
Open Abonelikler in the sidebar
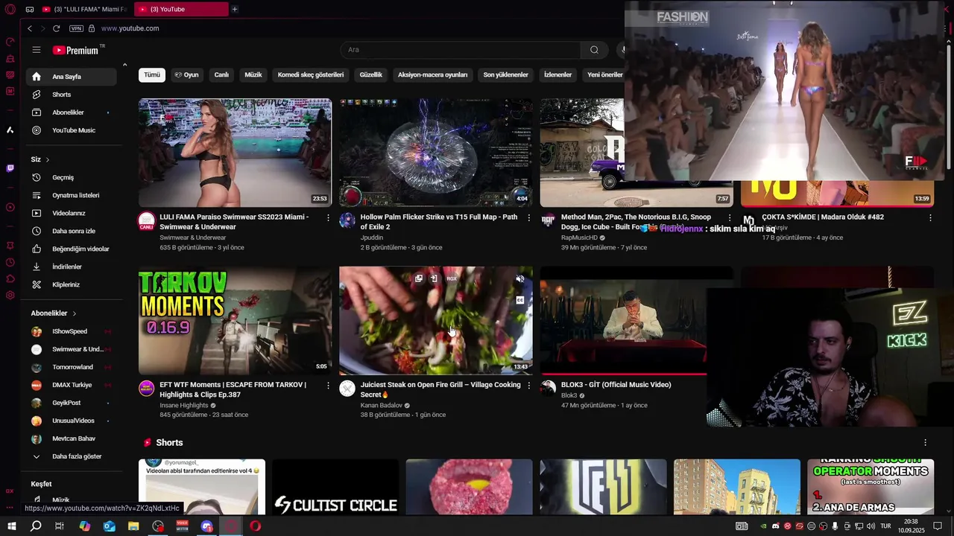(x=71, y=112)
